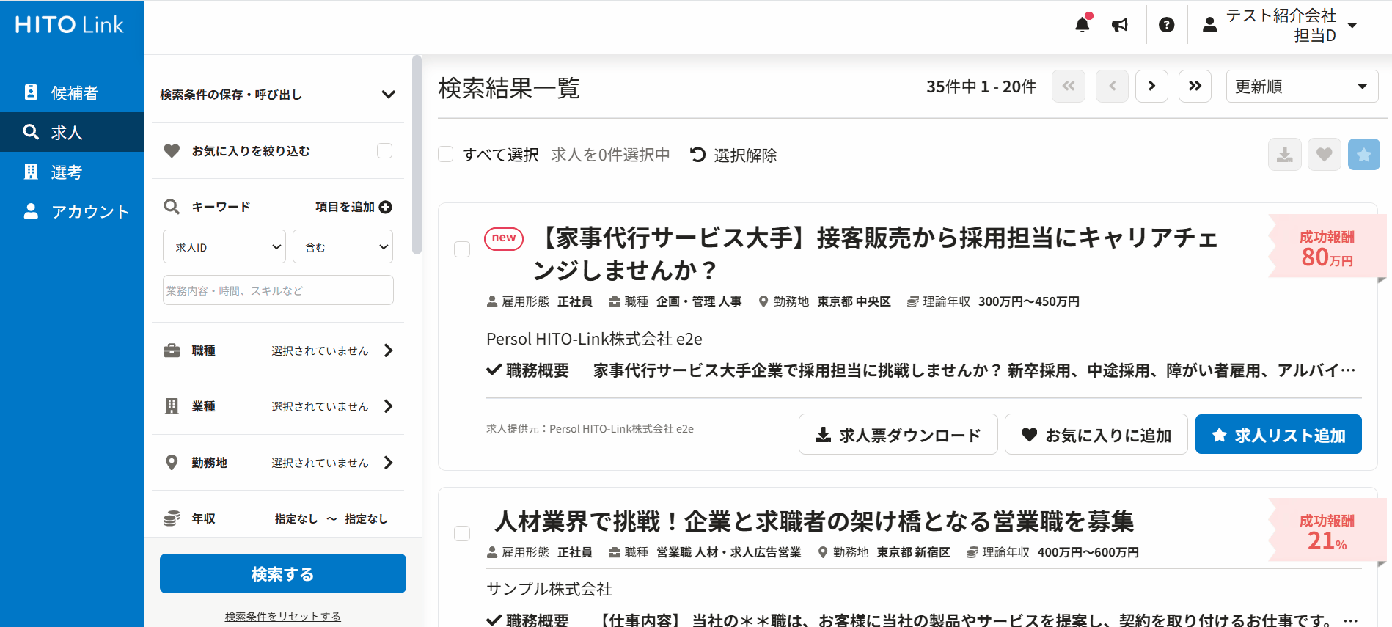This screenshot has height=627, width=1392.
Task: Expand 検索条件の保存・呼び出し section
Action: (x=278, y=95)
